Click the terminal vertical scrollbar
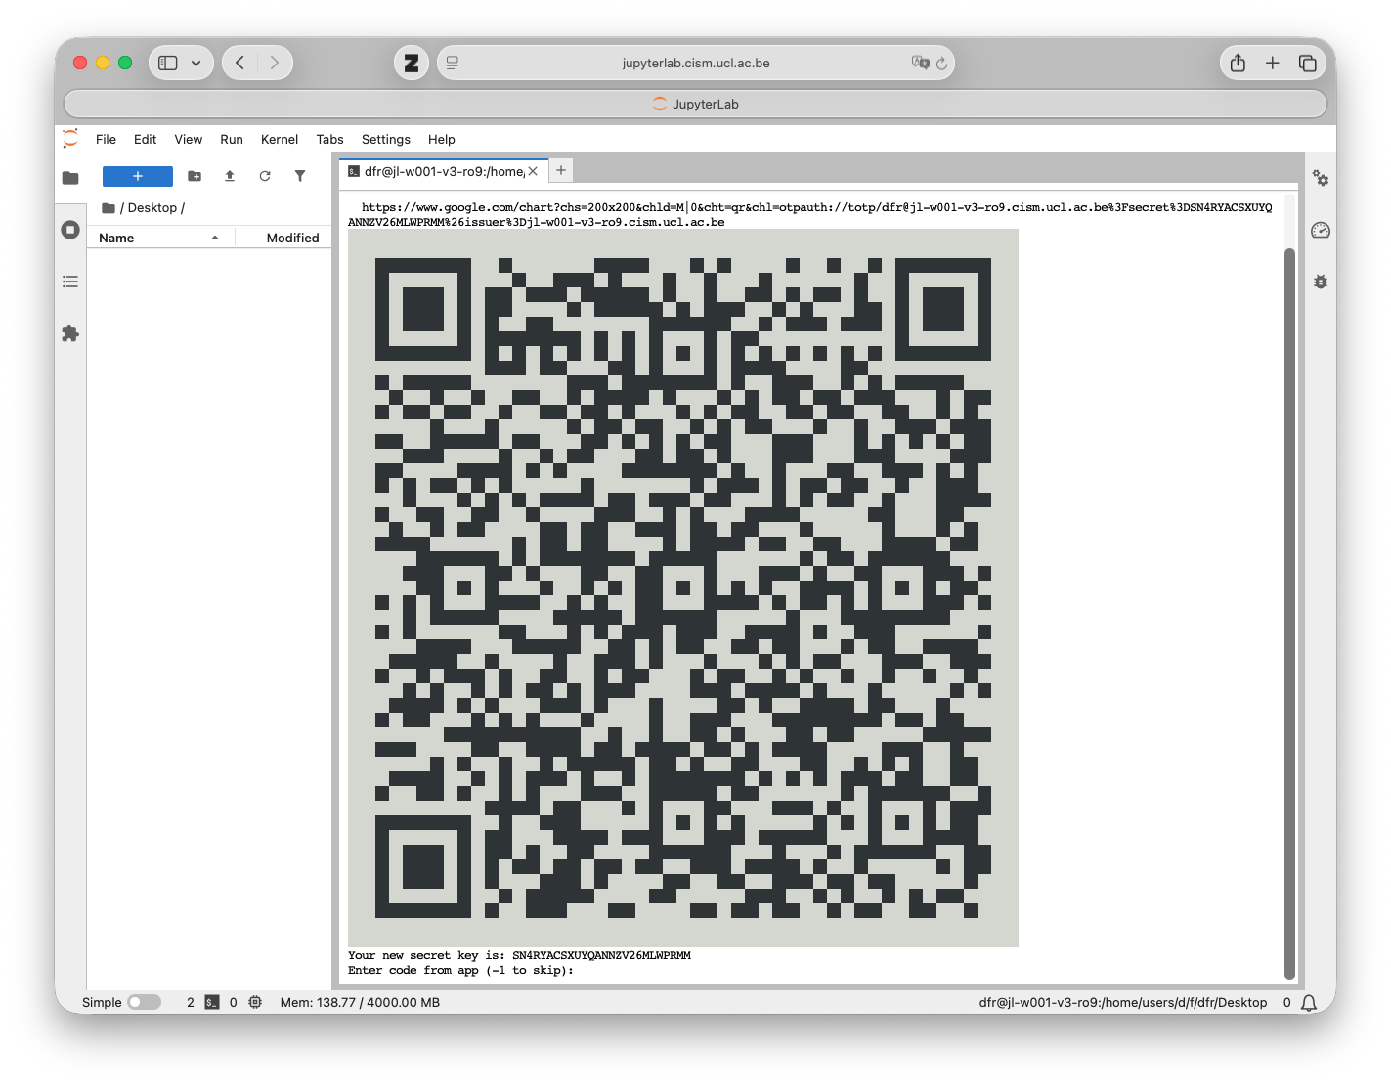Screen dimensions: 1391x1086 pos(1289,613)
